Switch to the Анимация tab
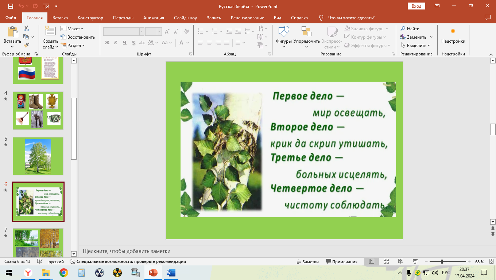This screenshot has width=496, height=280. 154,18
